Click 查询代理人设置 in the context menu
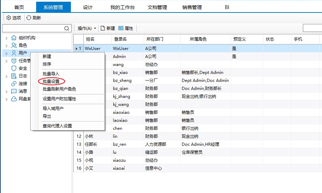322x193 pixels. click(57, 126)
